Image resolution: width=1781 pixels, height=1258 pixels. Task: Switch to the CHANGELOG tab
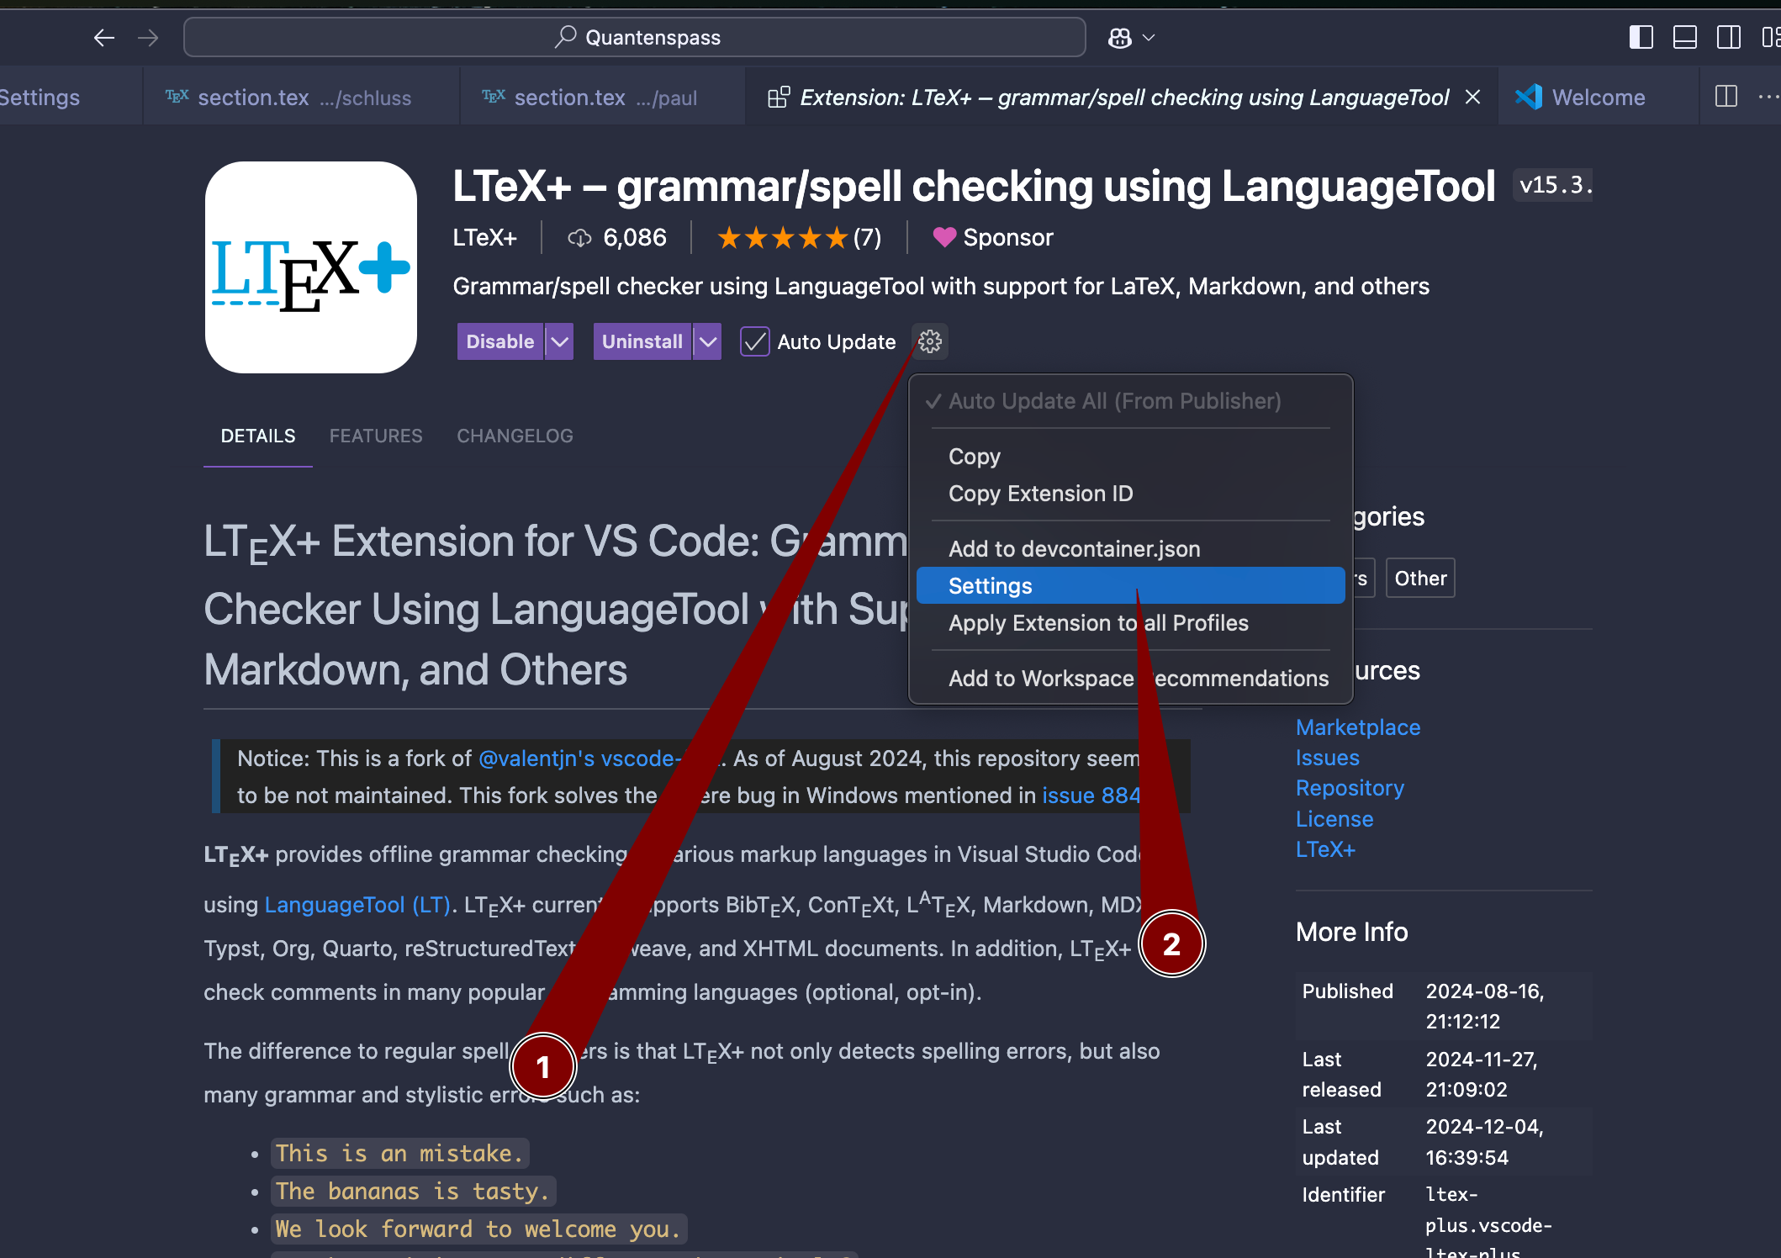coord(515,436)
